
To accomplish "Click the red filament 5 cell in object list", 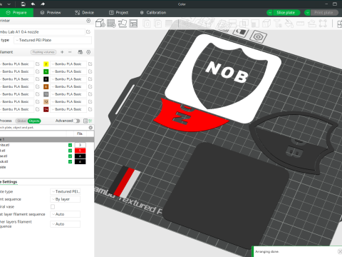I will (x=81, y=151).
